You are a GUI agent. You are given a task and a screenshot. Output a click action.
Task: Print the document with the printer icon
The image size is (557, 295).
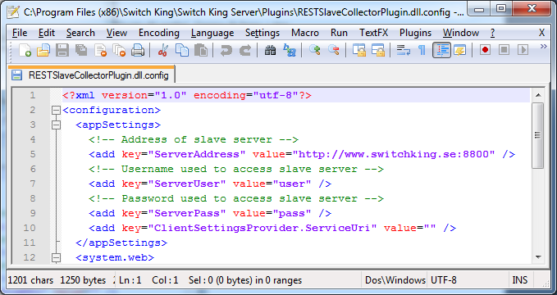click(x=138, y=50)
